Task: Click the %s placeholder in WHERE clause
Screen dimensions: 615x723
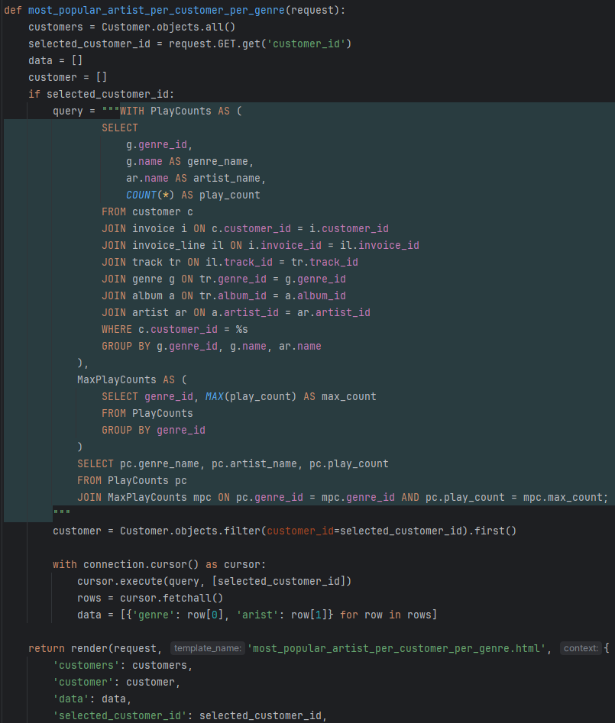Action: pos(241,330)
